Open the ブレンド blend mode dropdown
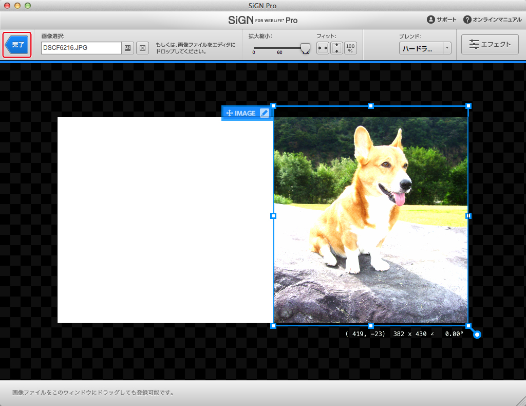Image resolution: width=526 pixels, height=406 pixels. [x=425, y=48]
